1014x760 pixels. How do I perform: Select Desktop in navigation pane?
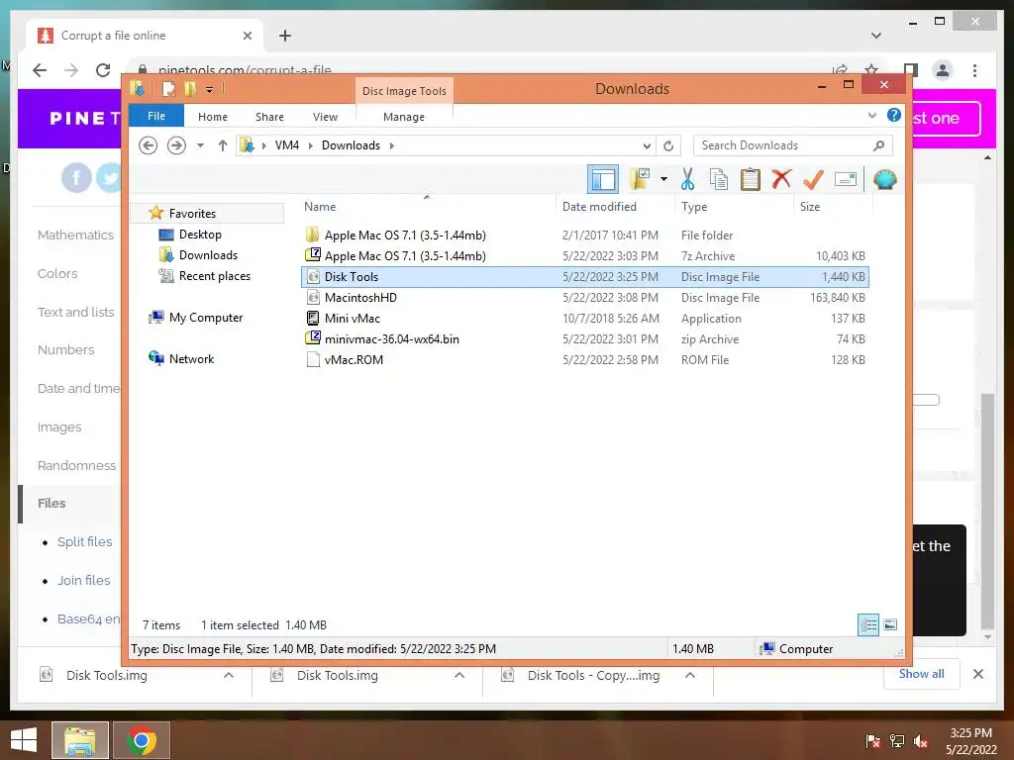click(200, 235)
